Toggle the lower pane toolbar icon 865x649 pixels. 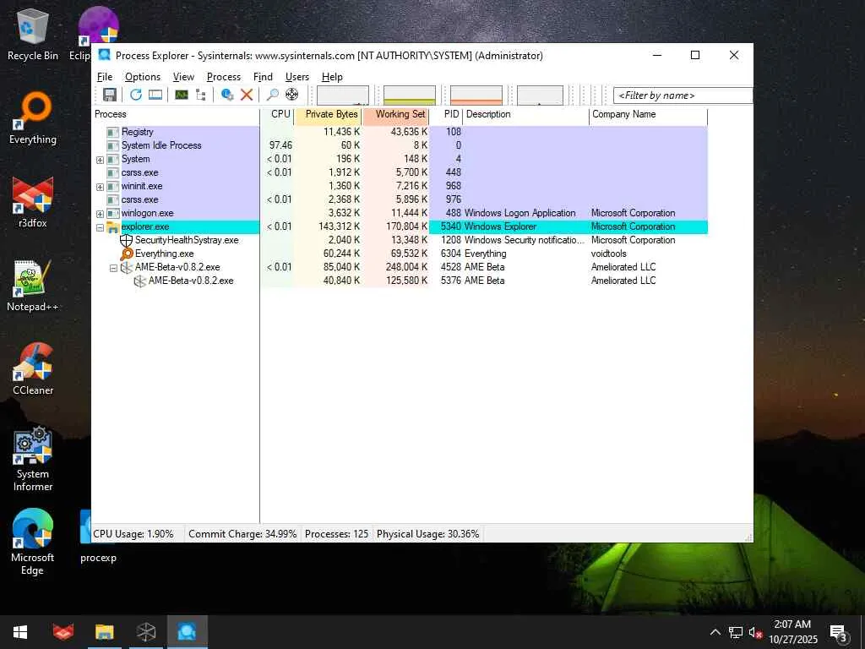click(x=155, y=95)
